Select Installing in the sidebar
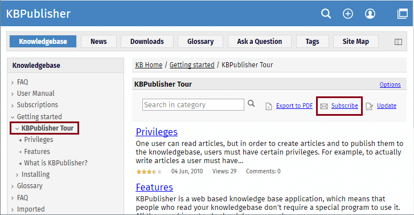Viewport: 414px width, 215px height. (x=36, y=175)
